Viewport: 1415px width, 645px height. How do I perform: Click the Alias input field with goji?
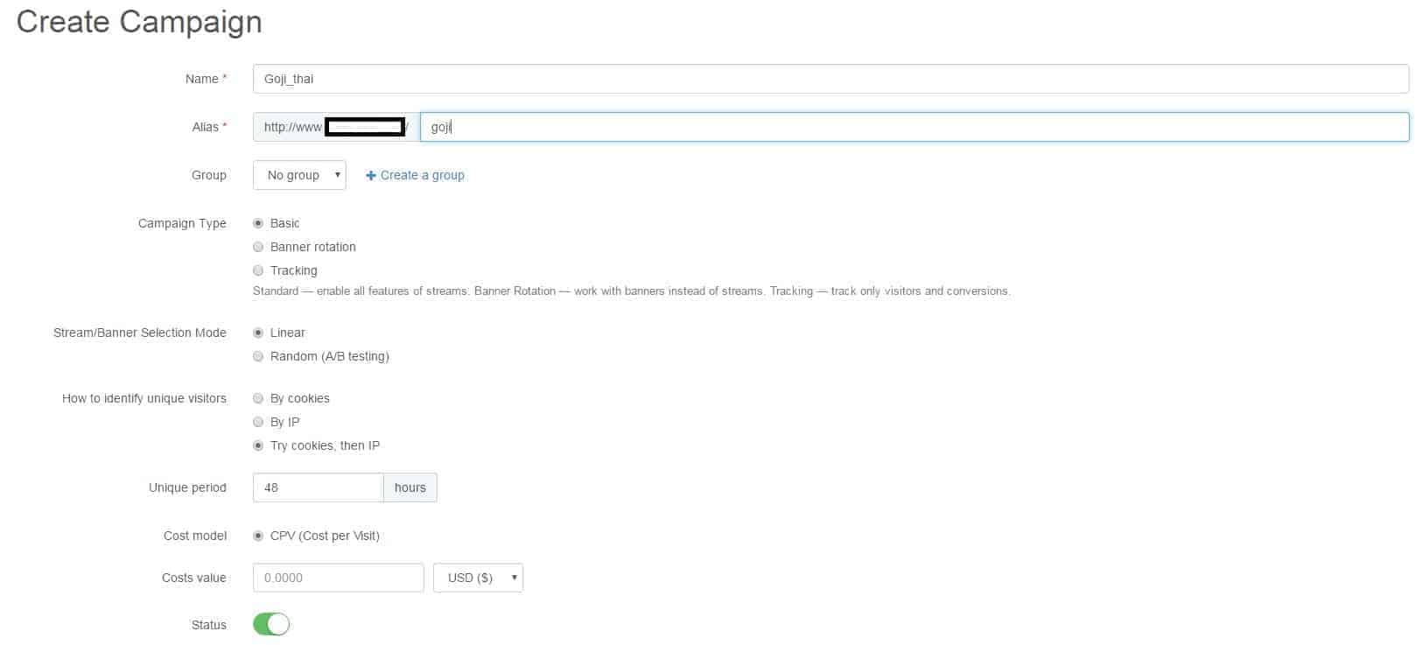point(914,127)
